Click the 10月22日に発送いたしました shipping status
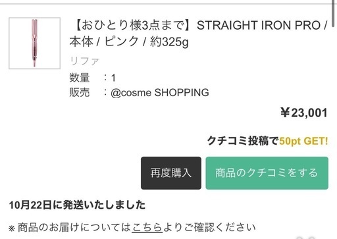The width and height of the screenshot is (337, 239). click(77, 205)
